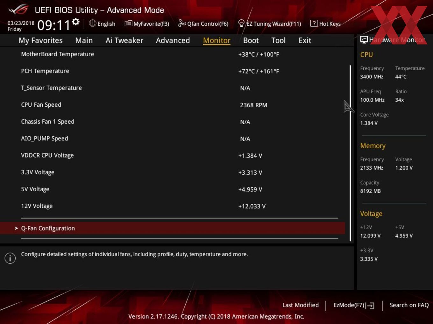Click +1.384 V value
433x324 pixels.
pos(250,156)
